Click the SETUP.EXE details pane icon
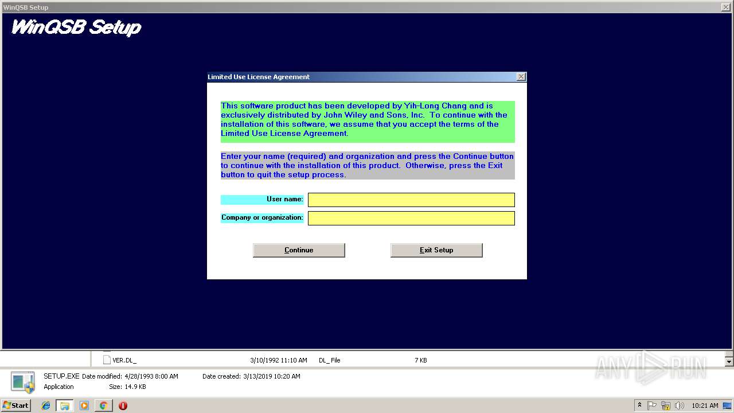 coord(23,381)
